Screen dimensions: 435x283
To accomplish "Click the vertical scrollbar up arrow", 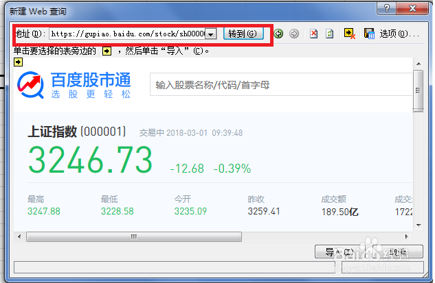I will point(419,64).
